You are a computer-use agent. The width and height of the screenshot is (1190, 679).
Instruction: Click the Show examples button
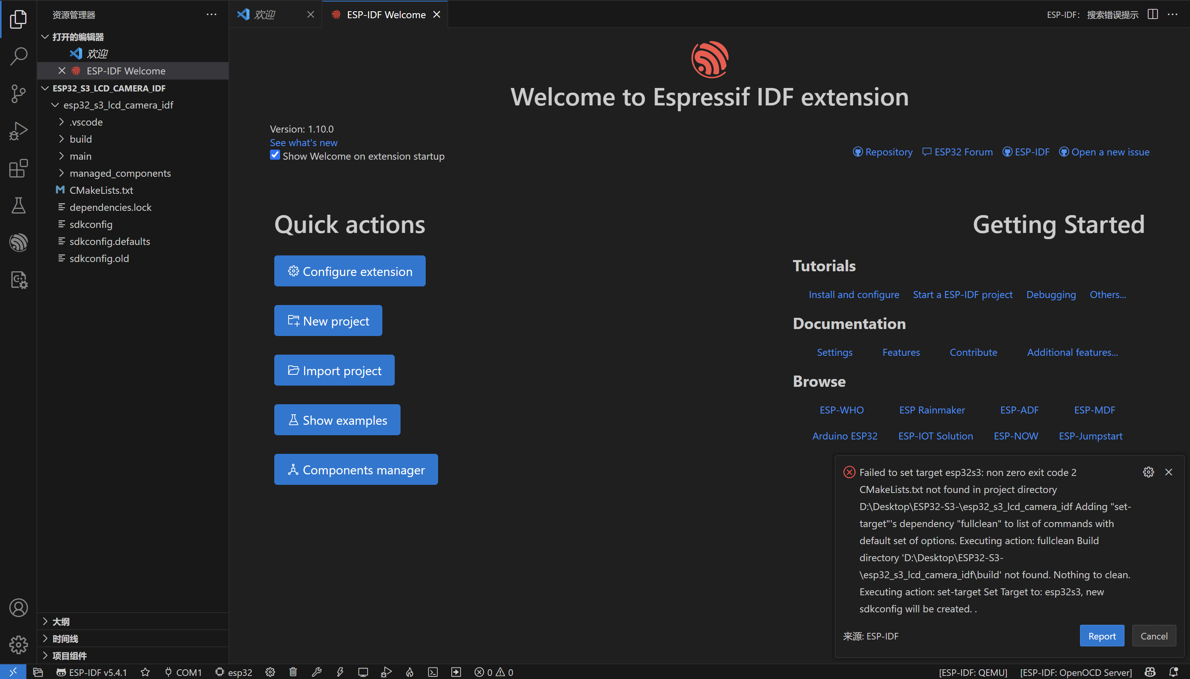[337, 420]
